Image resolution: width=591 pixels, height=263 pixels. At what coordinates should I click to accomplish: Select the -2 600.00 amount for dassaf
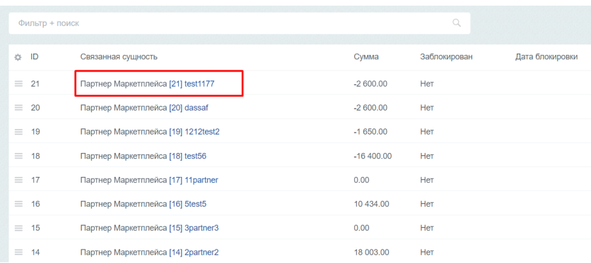point(370,108)
